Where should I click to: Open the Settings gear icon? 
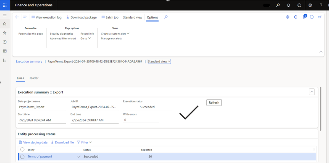310,5
